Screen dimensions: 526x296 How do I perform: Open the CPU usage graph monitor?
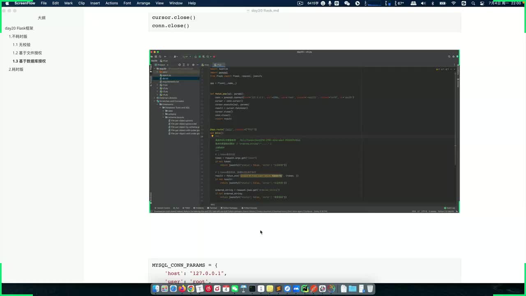[374, 3]
